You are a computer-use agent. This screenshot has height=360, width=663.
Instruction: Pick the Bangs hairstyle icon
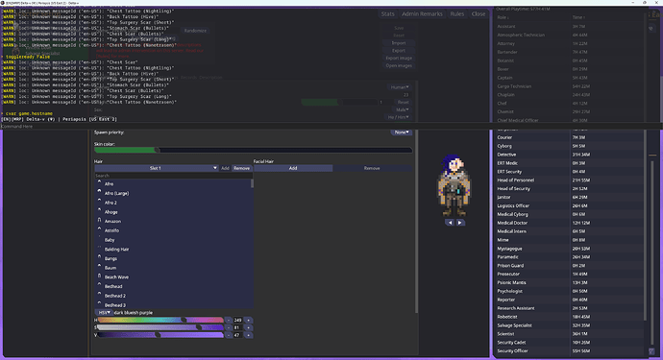(99, 257)
